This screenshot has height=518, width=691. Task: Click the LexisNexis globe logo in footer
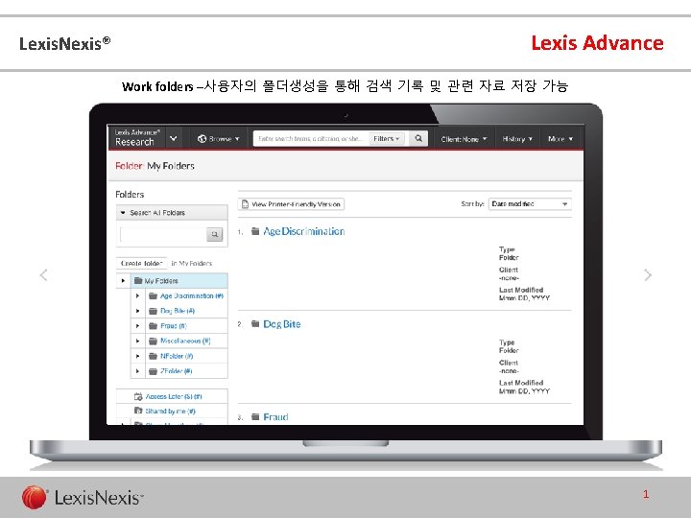(34, 498)
